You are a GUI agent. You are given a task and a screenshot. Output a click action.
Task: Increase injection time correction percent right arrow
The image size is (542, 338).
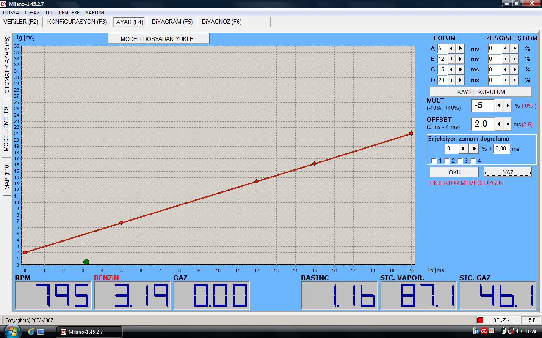(474, 149)
